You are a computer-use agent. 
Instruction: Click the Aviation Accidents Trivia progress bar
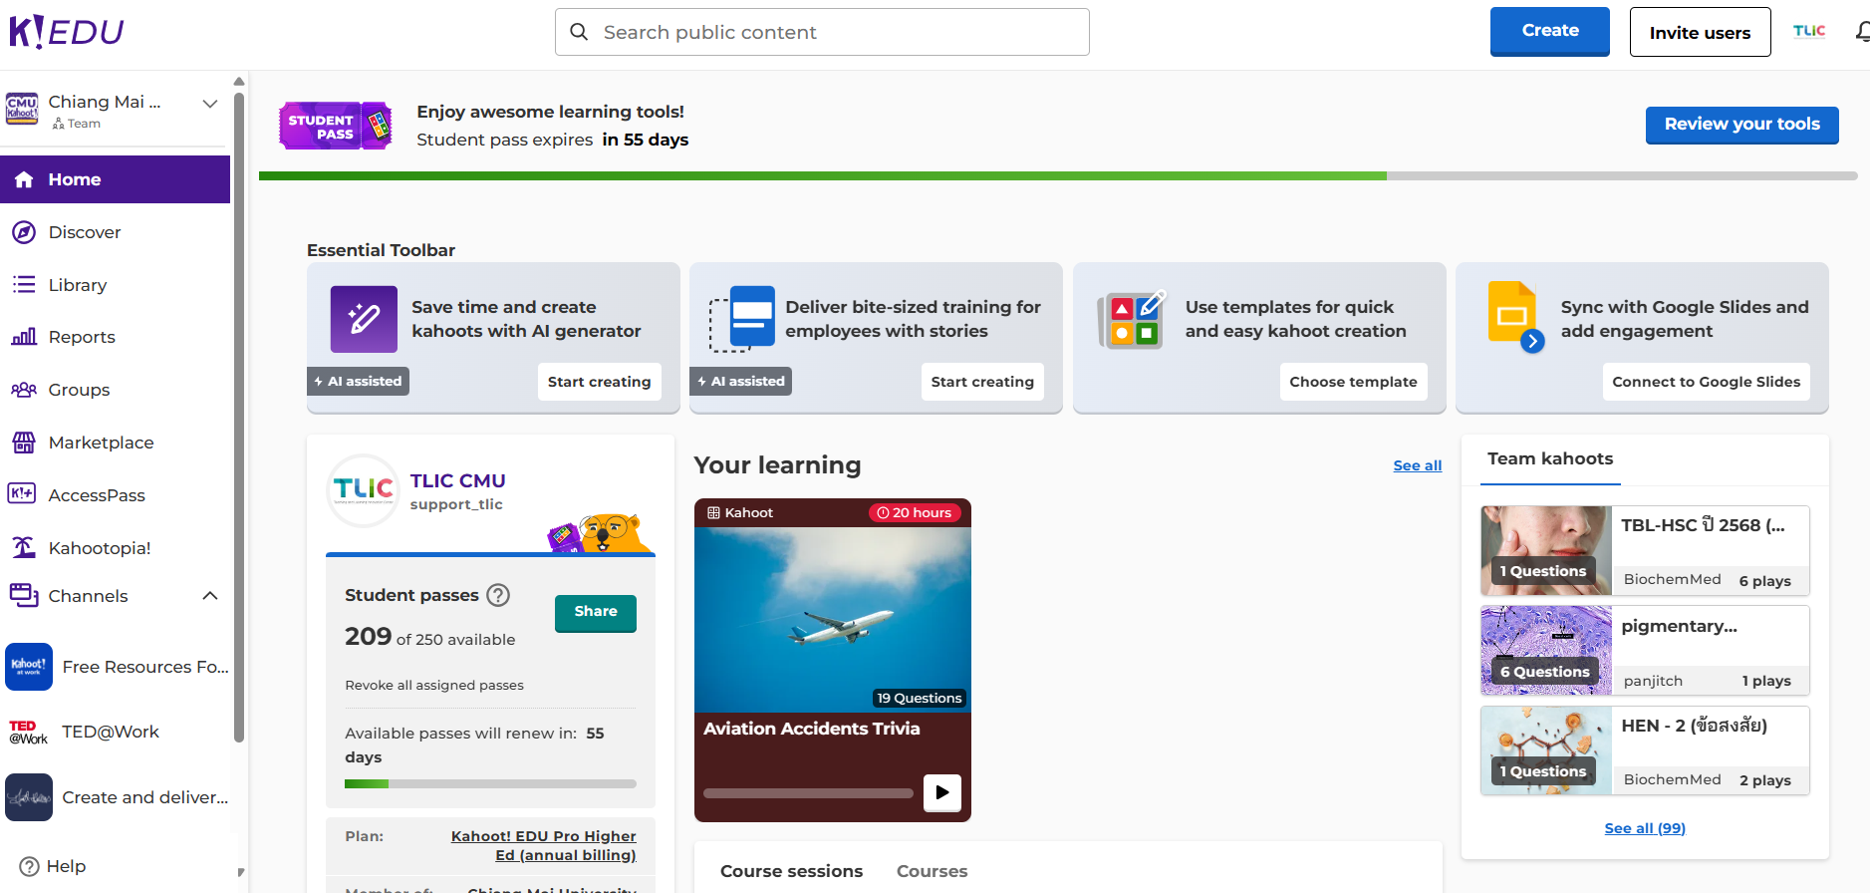(x=808, y=793)
